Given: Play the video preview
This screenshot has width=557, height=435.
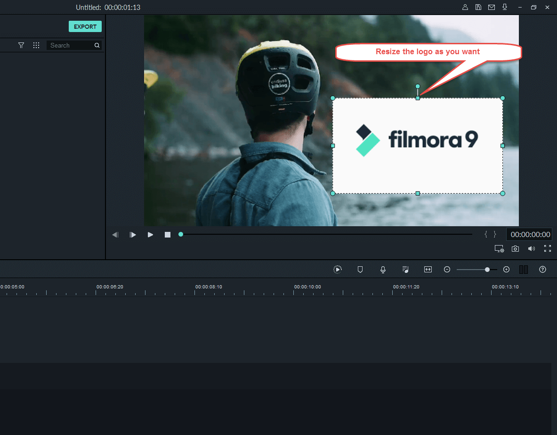Looking at the screenshot, I should [x=150, y=235].
